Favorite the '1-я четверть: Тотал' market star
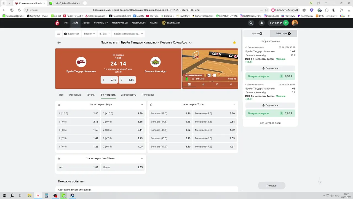 (x=151, y=104)
